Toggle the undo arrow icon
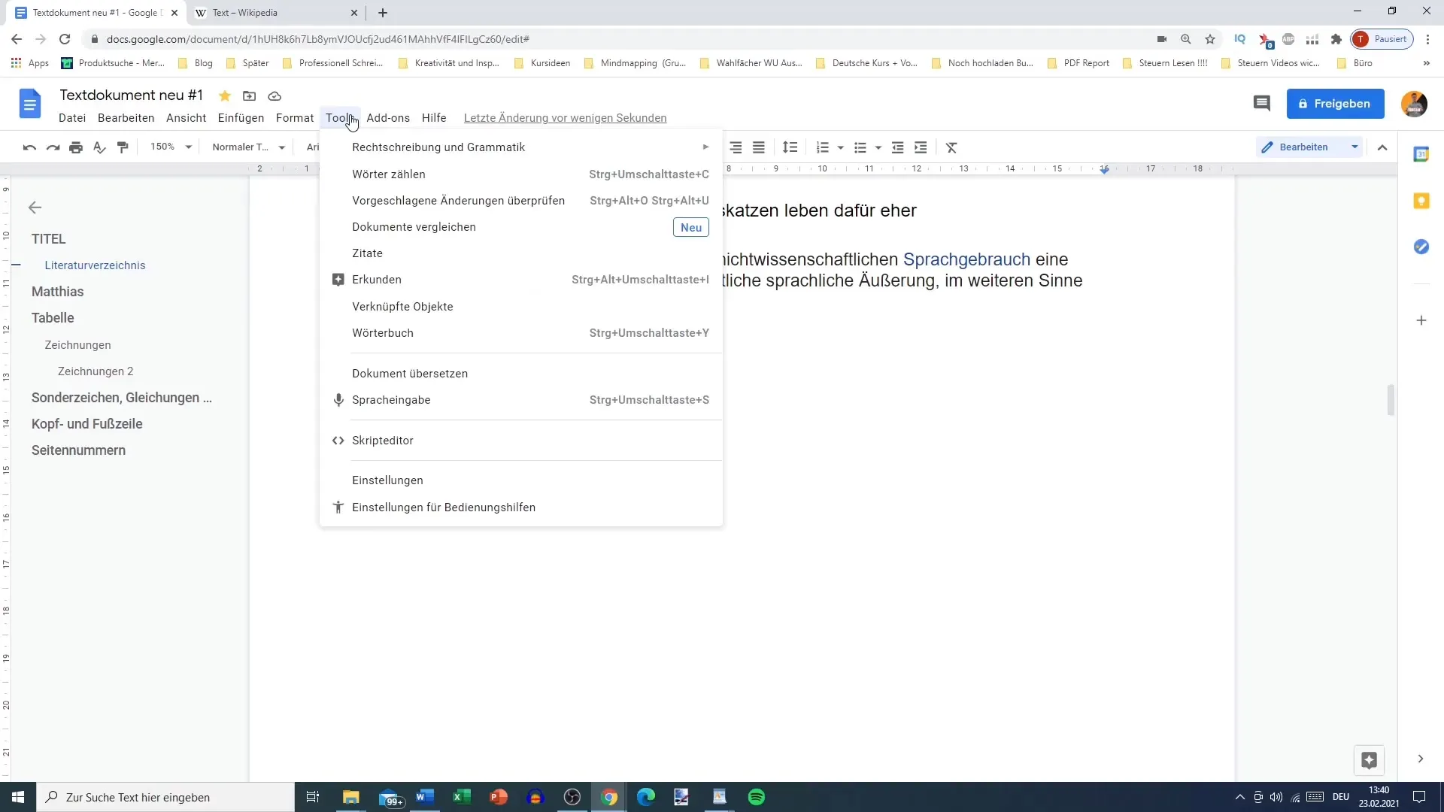1444x812 pixels. tap(29, 147)
